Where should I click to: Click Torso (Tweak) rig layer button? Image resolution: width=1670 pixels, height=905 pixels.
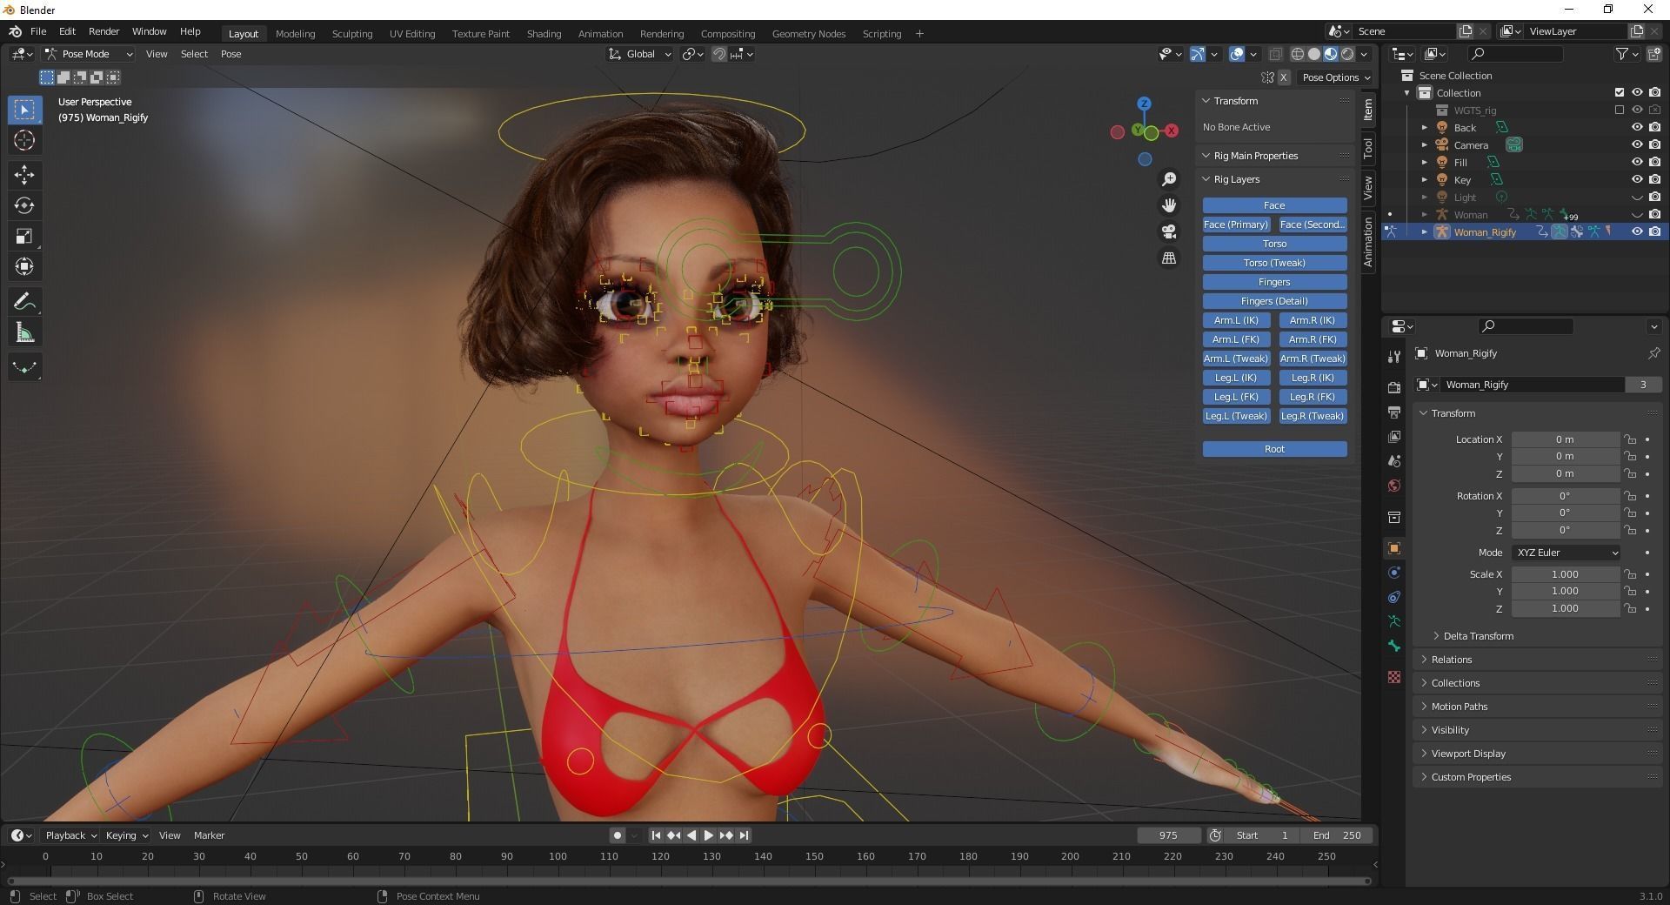(x=1274, y=263)
